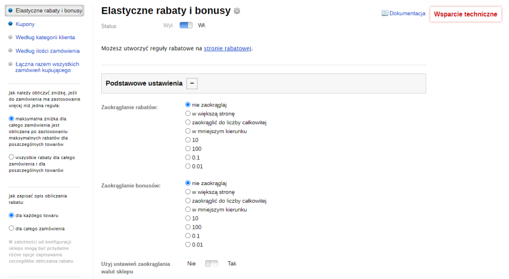Choose 0.01 for bonus rounding
This screenshot has height=279, width=509.
188,244
